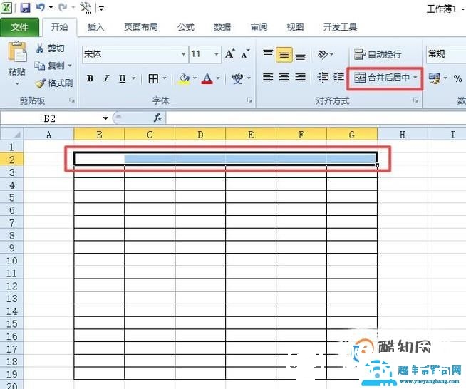Image resolution: width=466 pixels, height=389 pixels.
Task: Click the quick access customize tools icon
Action: (86, 8)
